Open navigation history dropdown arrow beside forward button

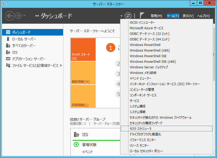pos(24,16)
